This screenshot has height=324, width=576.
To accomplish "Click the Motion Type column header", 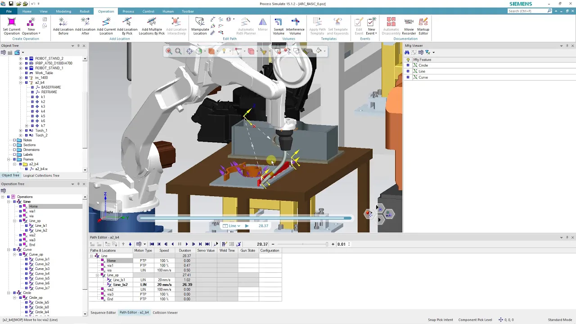I will click(143, 251).
